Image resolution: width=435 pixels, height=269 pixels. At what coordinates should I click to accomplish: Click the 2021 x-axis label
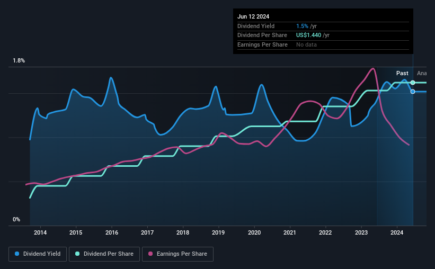290,232
